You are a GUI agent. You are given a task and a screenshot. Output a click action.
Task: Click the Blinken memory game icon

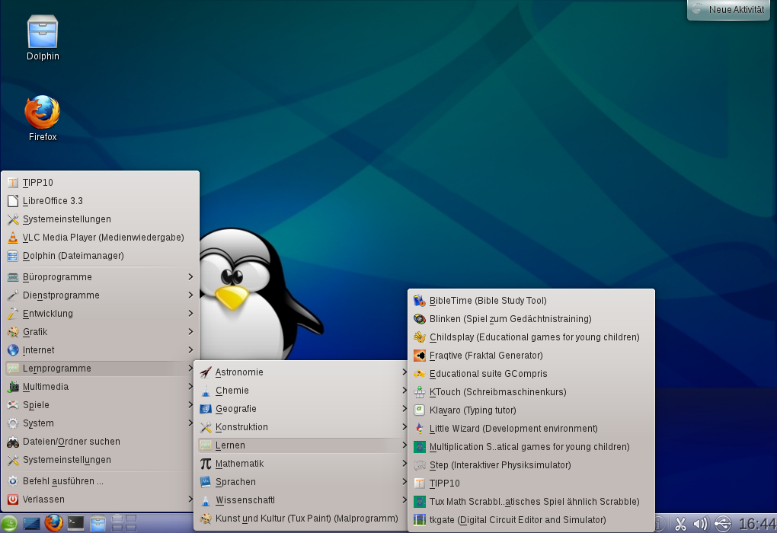pos(420,319)
